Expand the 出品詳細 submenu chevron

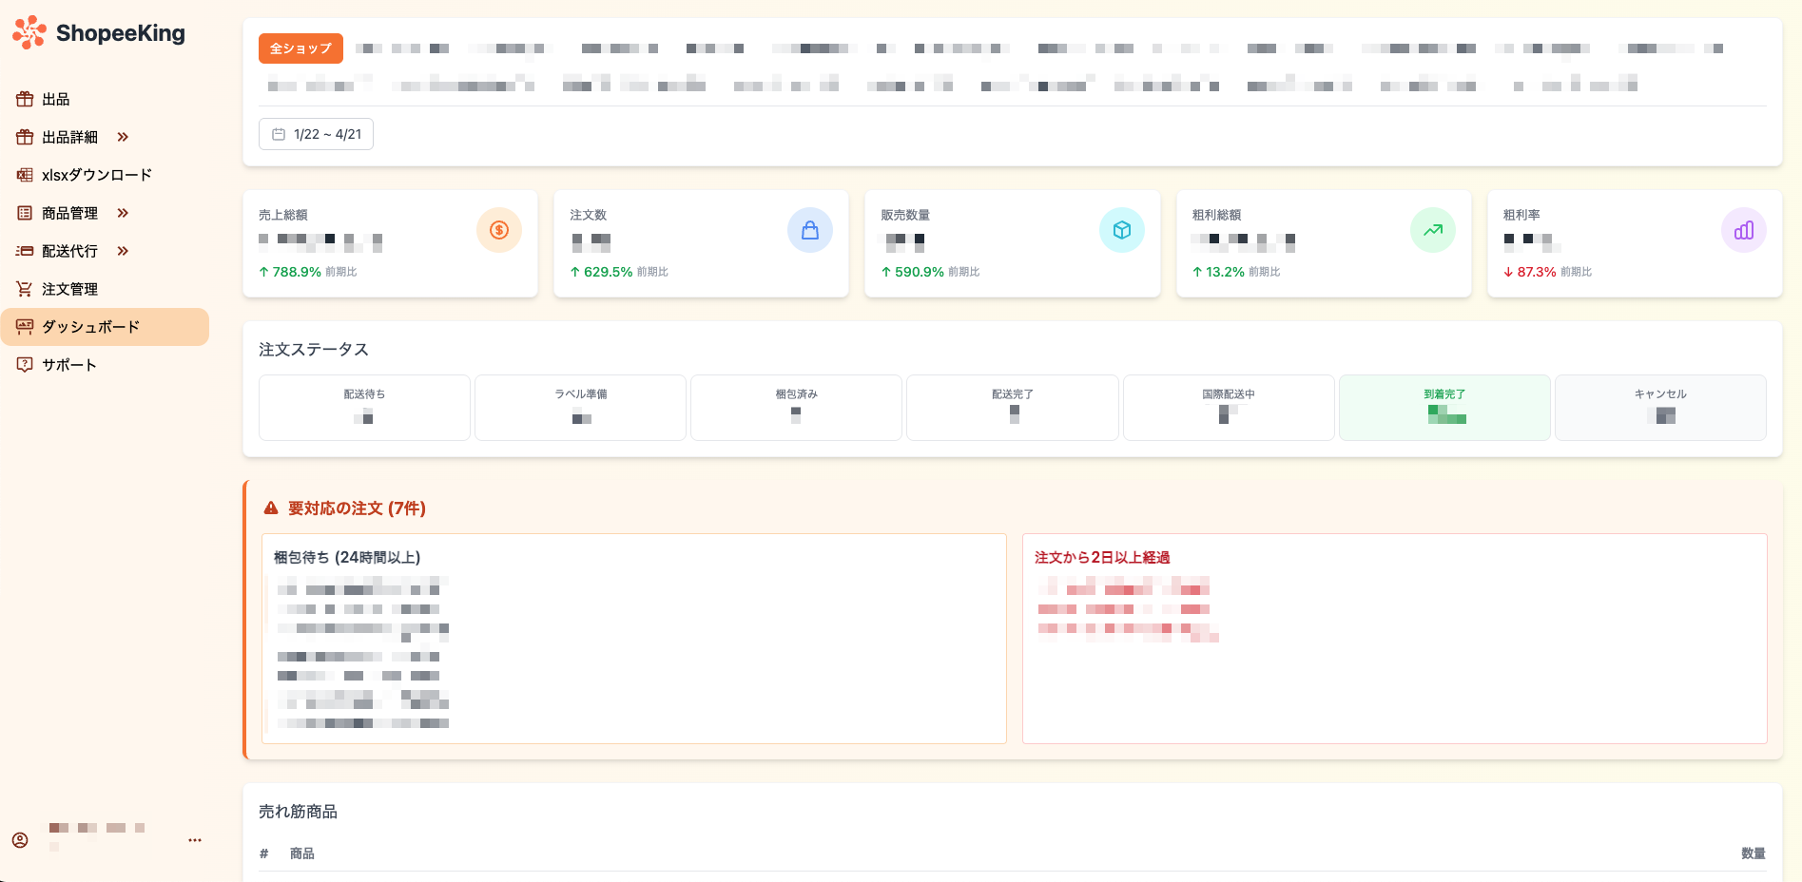[x=123, y=137]
